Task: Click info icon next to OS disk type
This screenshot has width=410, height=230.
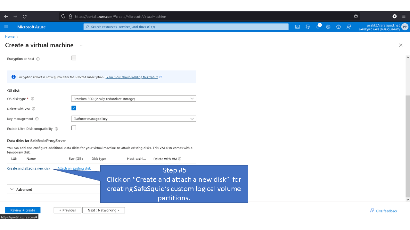Action: point(32,99)
